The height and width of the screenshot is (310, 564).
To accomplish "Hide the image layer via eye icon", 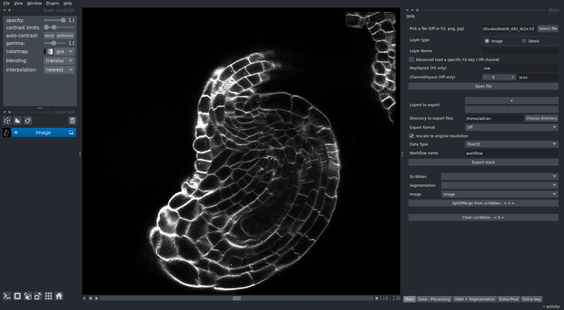I will click(16, 132).
